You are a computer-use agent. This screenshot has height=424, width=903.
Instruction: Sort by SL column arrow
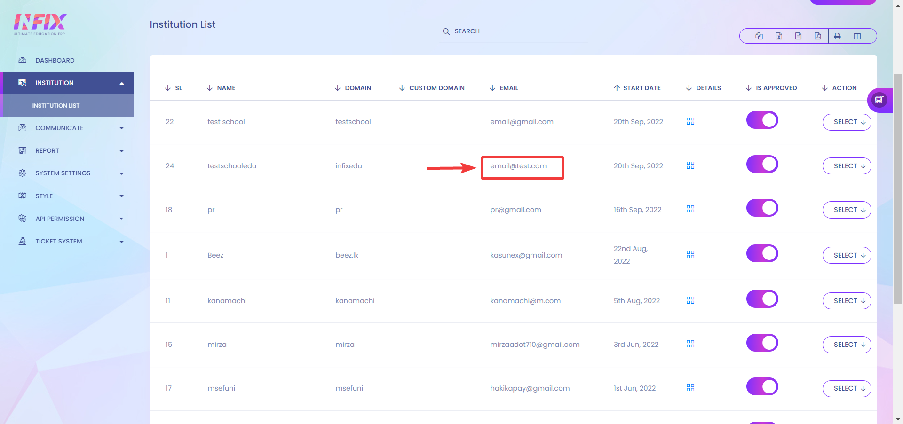pyautogui.click(x=168, y=88)
